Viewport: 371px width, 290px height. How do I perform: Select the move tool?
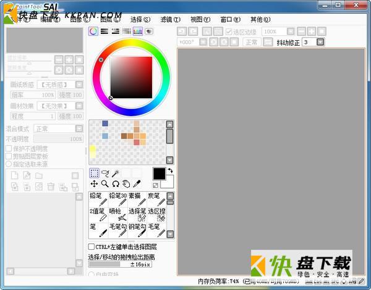(x=94, y=184)
